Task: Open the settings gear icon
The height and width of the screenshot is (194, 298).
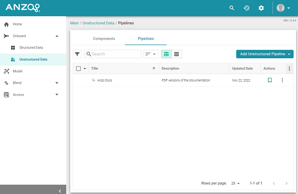Action: click(261, 8)
